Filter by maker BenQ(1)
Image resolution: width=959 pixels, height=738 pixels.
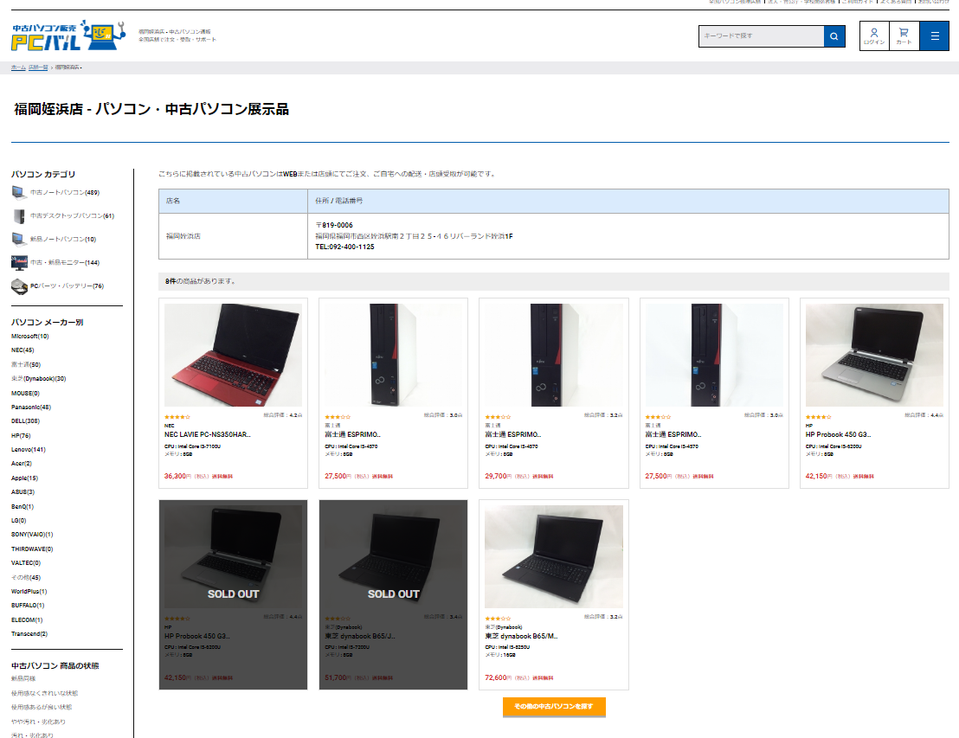pos(22,507)
